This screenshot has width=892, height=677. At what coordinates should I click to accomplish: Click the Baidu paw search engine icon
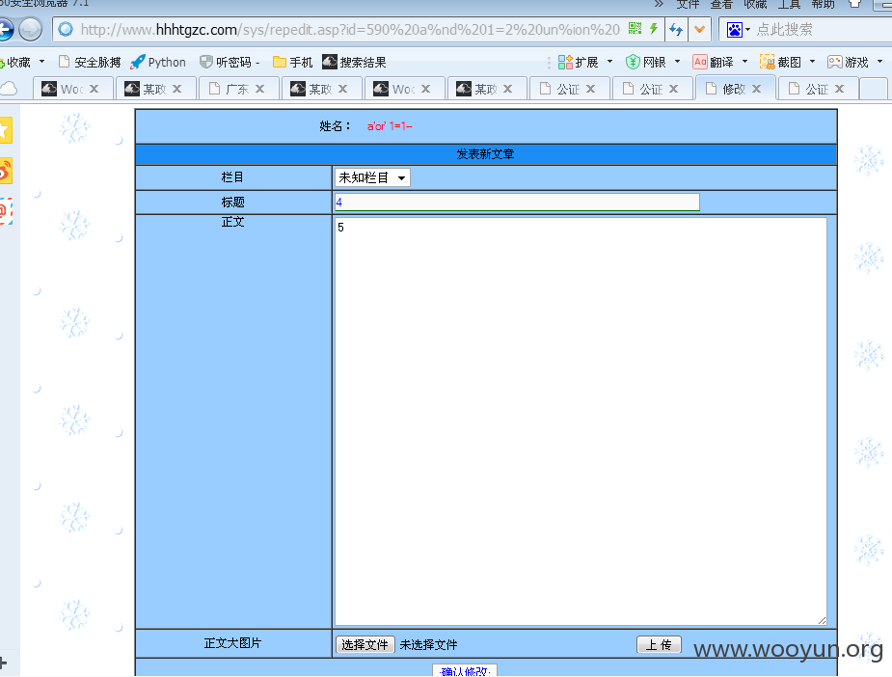click(735, 30)
